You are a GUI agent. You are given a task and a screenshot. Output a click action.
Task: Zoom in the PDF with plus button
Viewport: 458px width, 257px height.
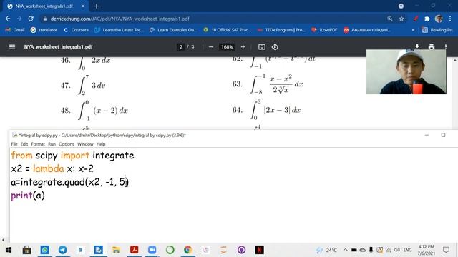[243, 47]
